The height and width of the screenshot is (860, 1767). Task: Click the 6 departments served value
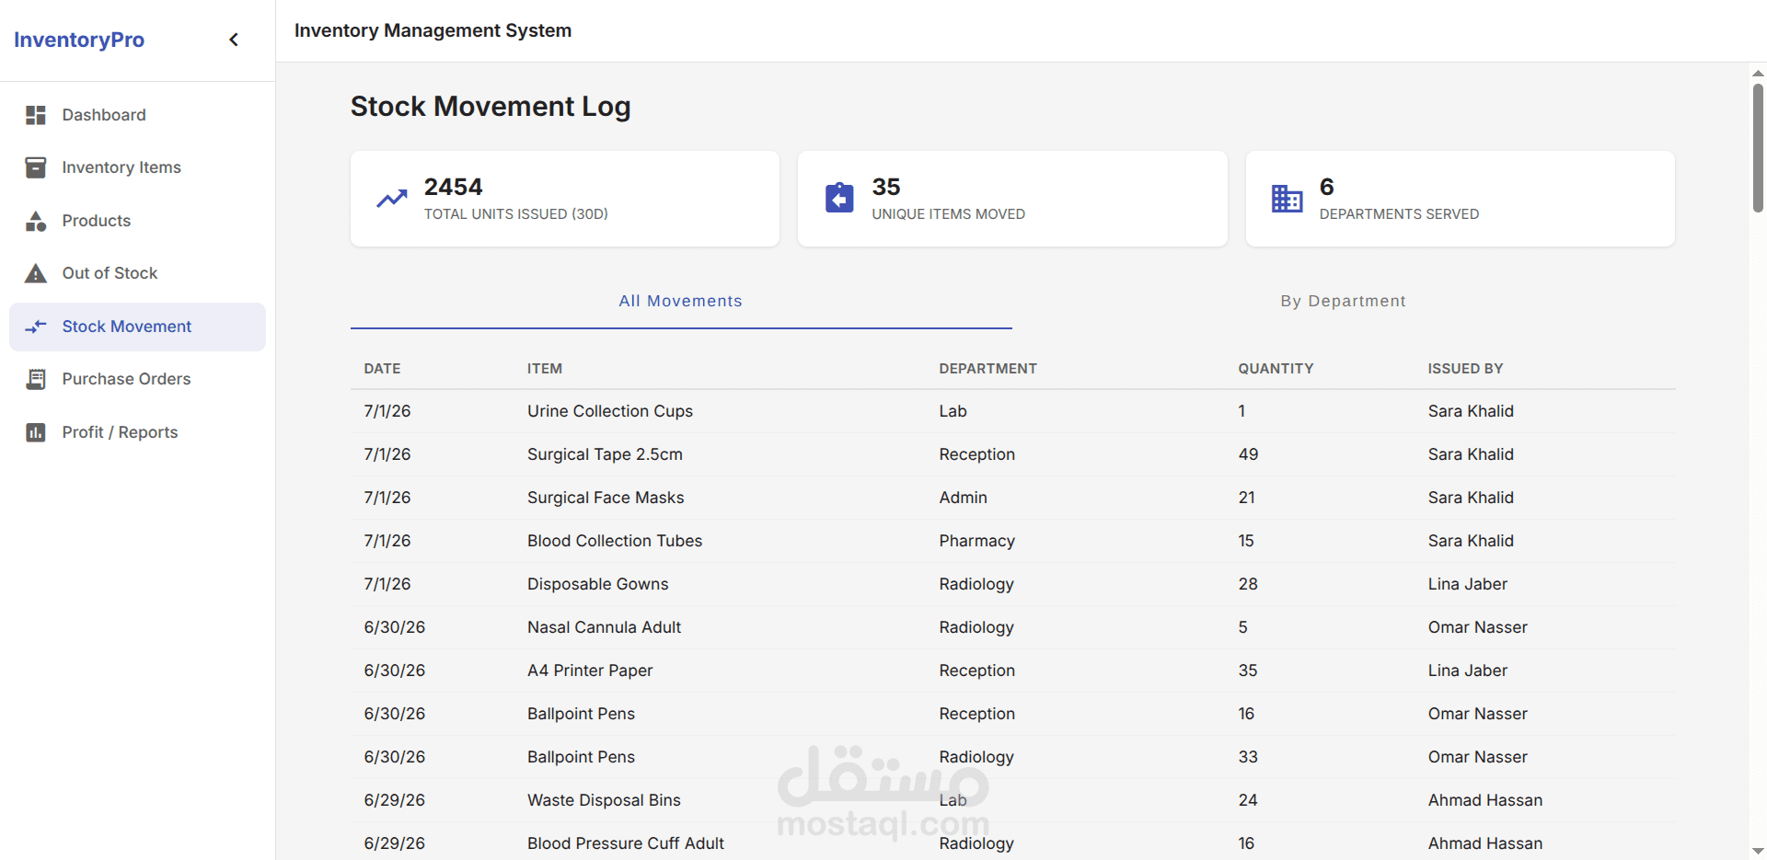[1326, 187]
